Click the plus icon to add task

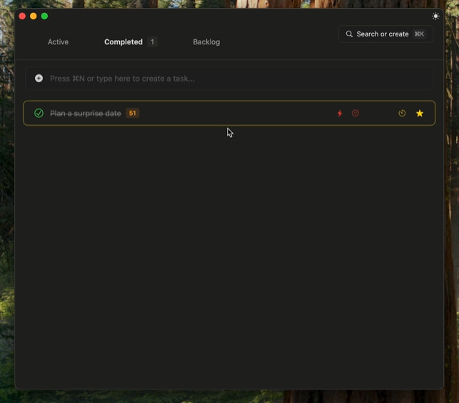(x=39, y=79)
